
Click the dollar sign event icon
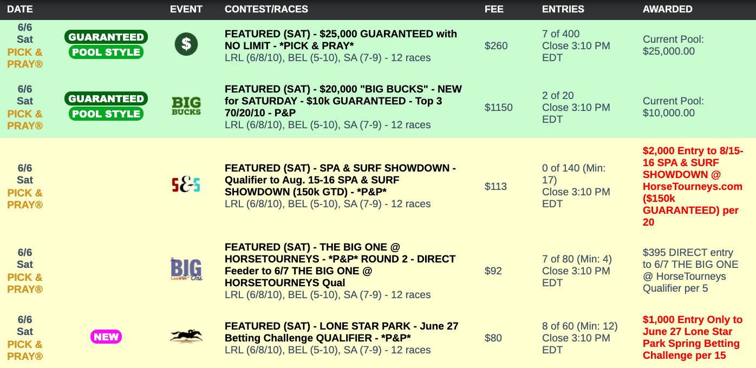(186, 44)
